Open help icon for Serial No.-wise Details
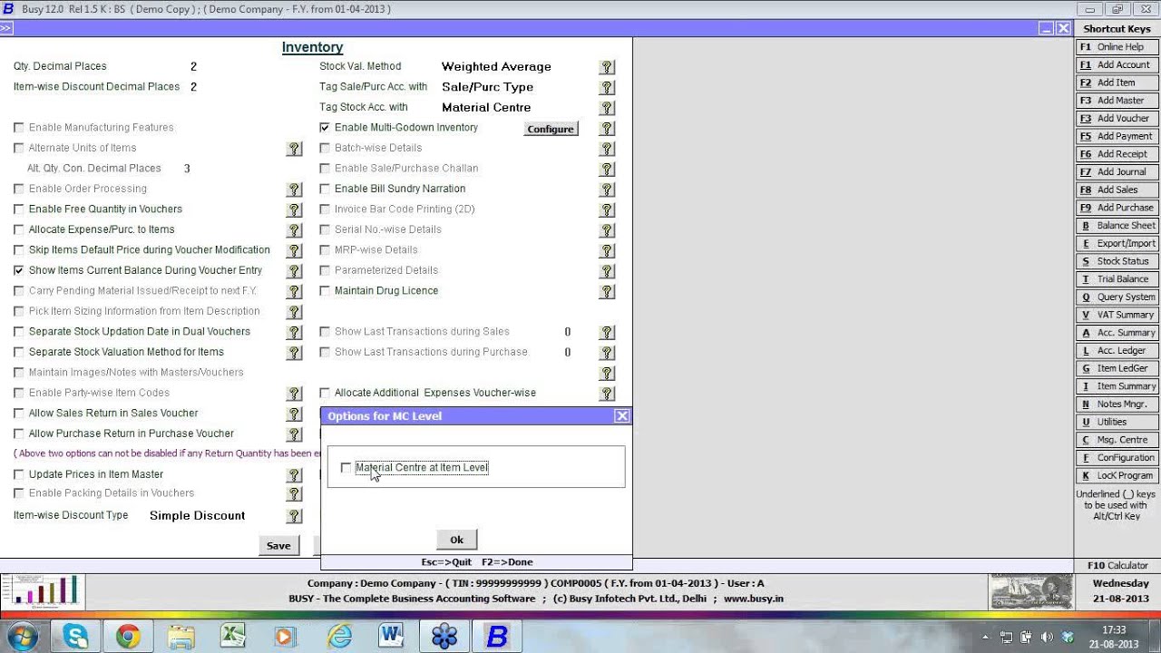Viewport: 1161px width, 653px height. coord(608,230)
